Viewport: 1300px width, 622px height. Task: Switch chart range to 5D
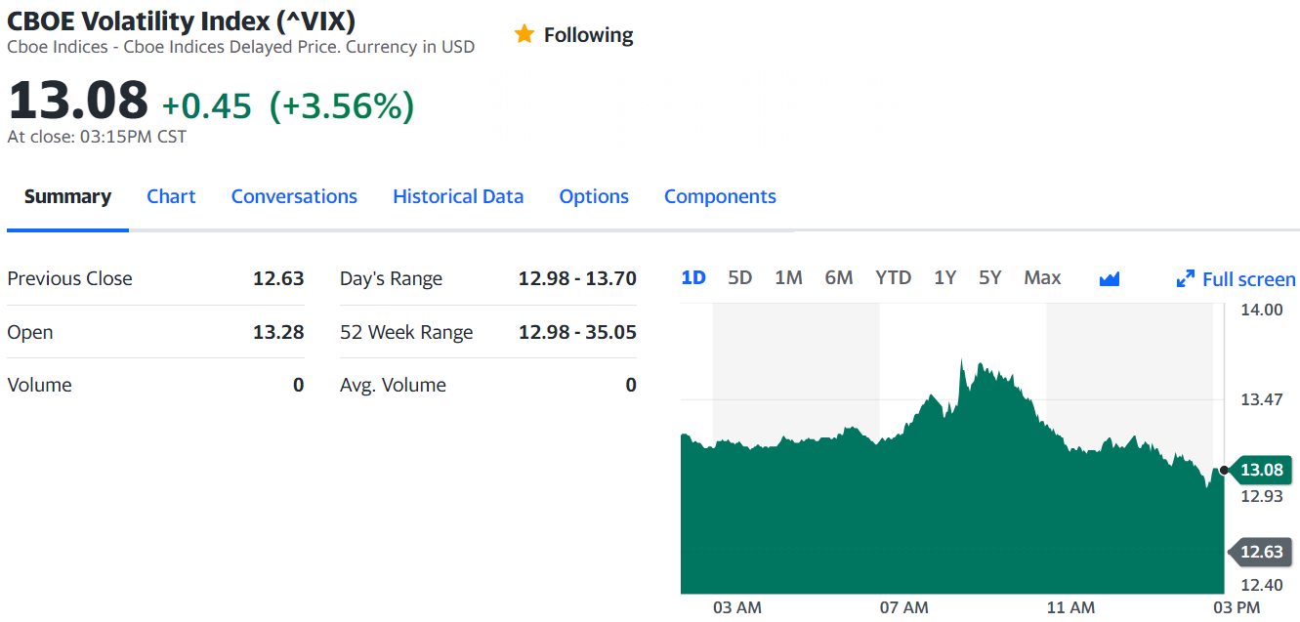(x=740, y=277)
